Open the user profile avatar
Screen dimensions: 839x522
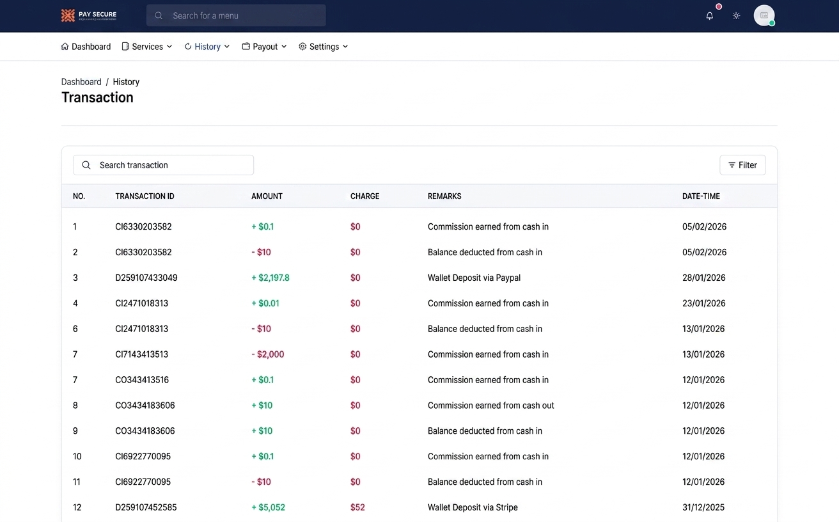764,15
